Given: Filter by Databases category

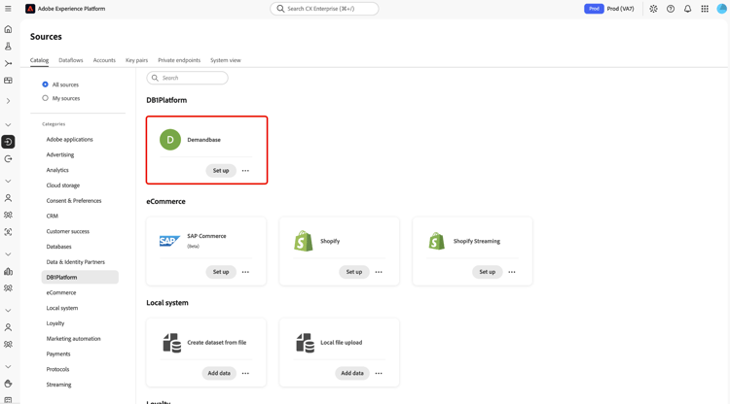Looking at the screenshot, I should pyautogui.click(x=58, y=247).
